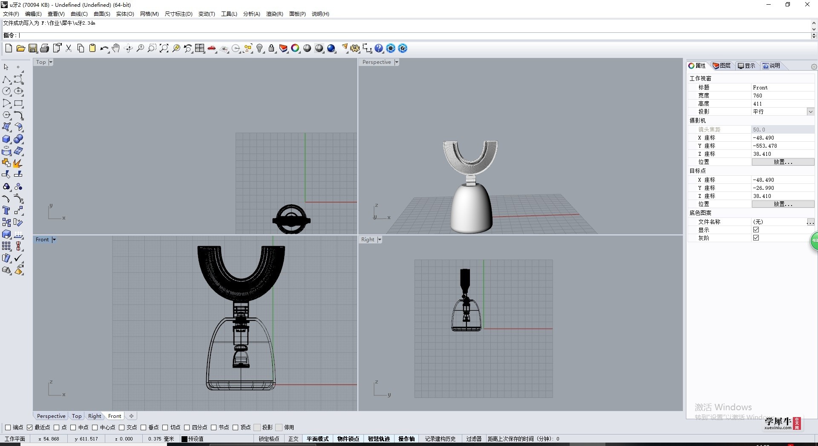The image size is (818, 446).
Task: Uncheck the 显示 background image checkbox
Action: 756,230
